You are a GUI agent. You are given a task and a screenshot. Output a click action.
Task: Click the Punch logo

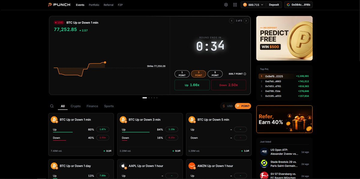[59, 5]
